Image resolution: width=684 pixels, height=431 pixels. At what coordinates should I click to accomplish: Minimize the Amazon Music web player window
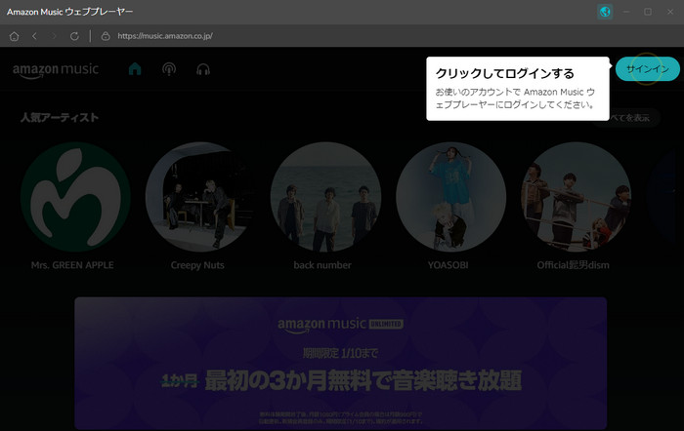(x=626, y=12)
